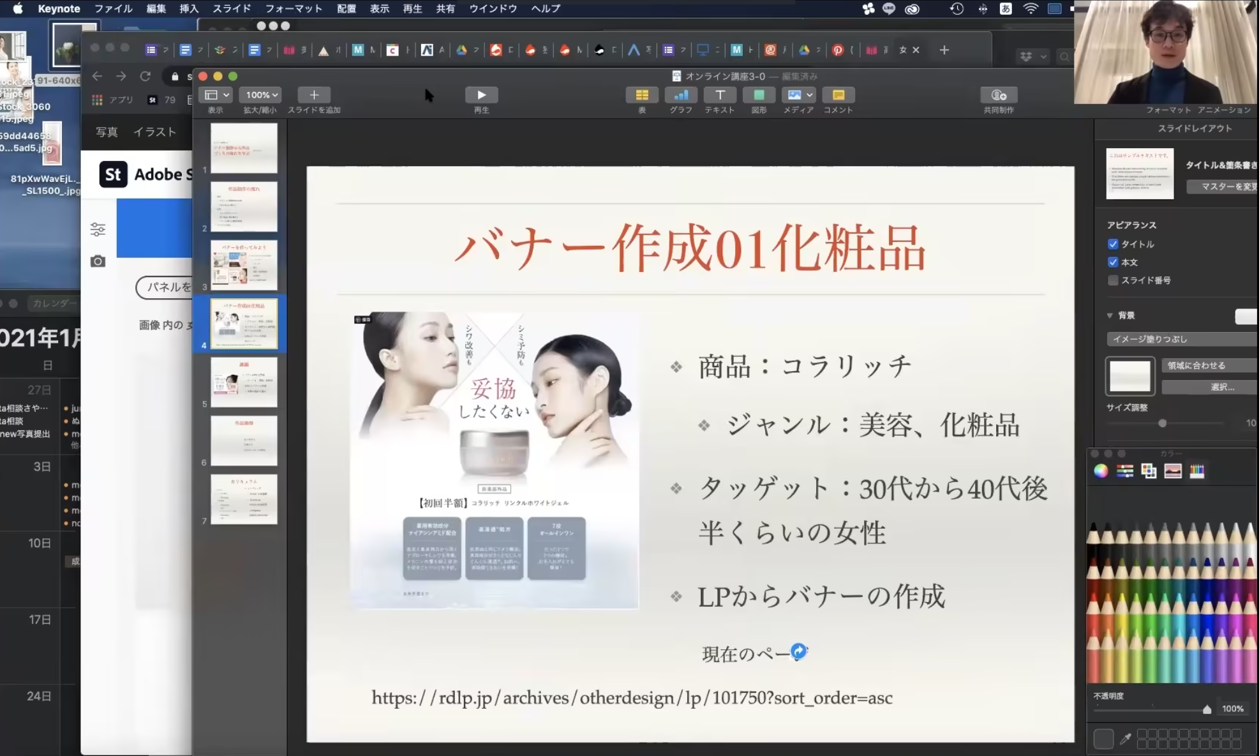1259x756 pixels.
Task: Select slide 5 thumbnail in navigator
Action: pos(244,382)
